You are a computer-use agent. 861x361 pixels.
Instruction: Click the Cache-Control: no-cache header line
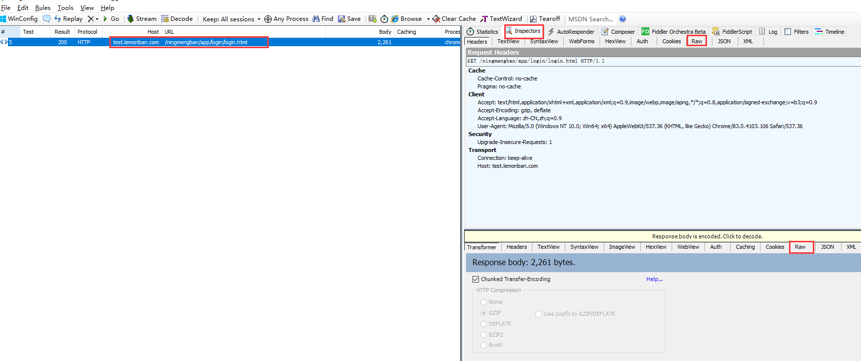507,78
